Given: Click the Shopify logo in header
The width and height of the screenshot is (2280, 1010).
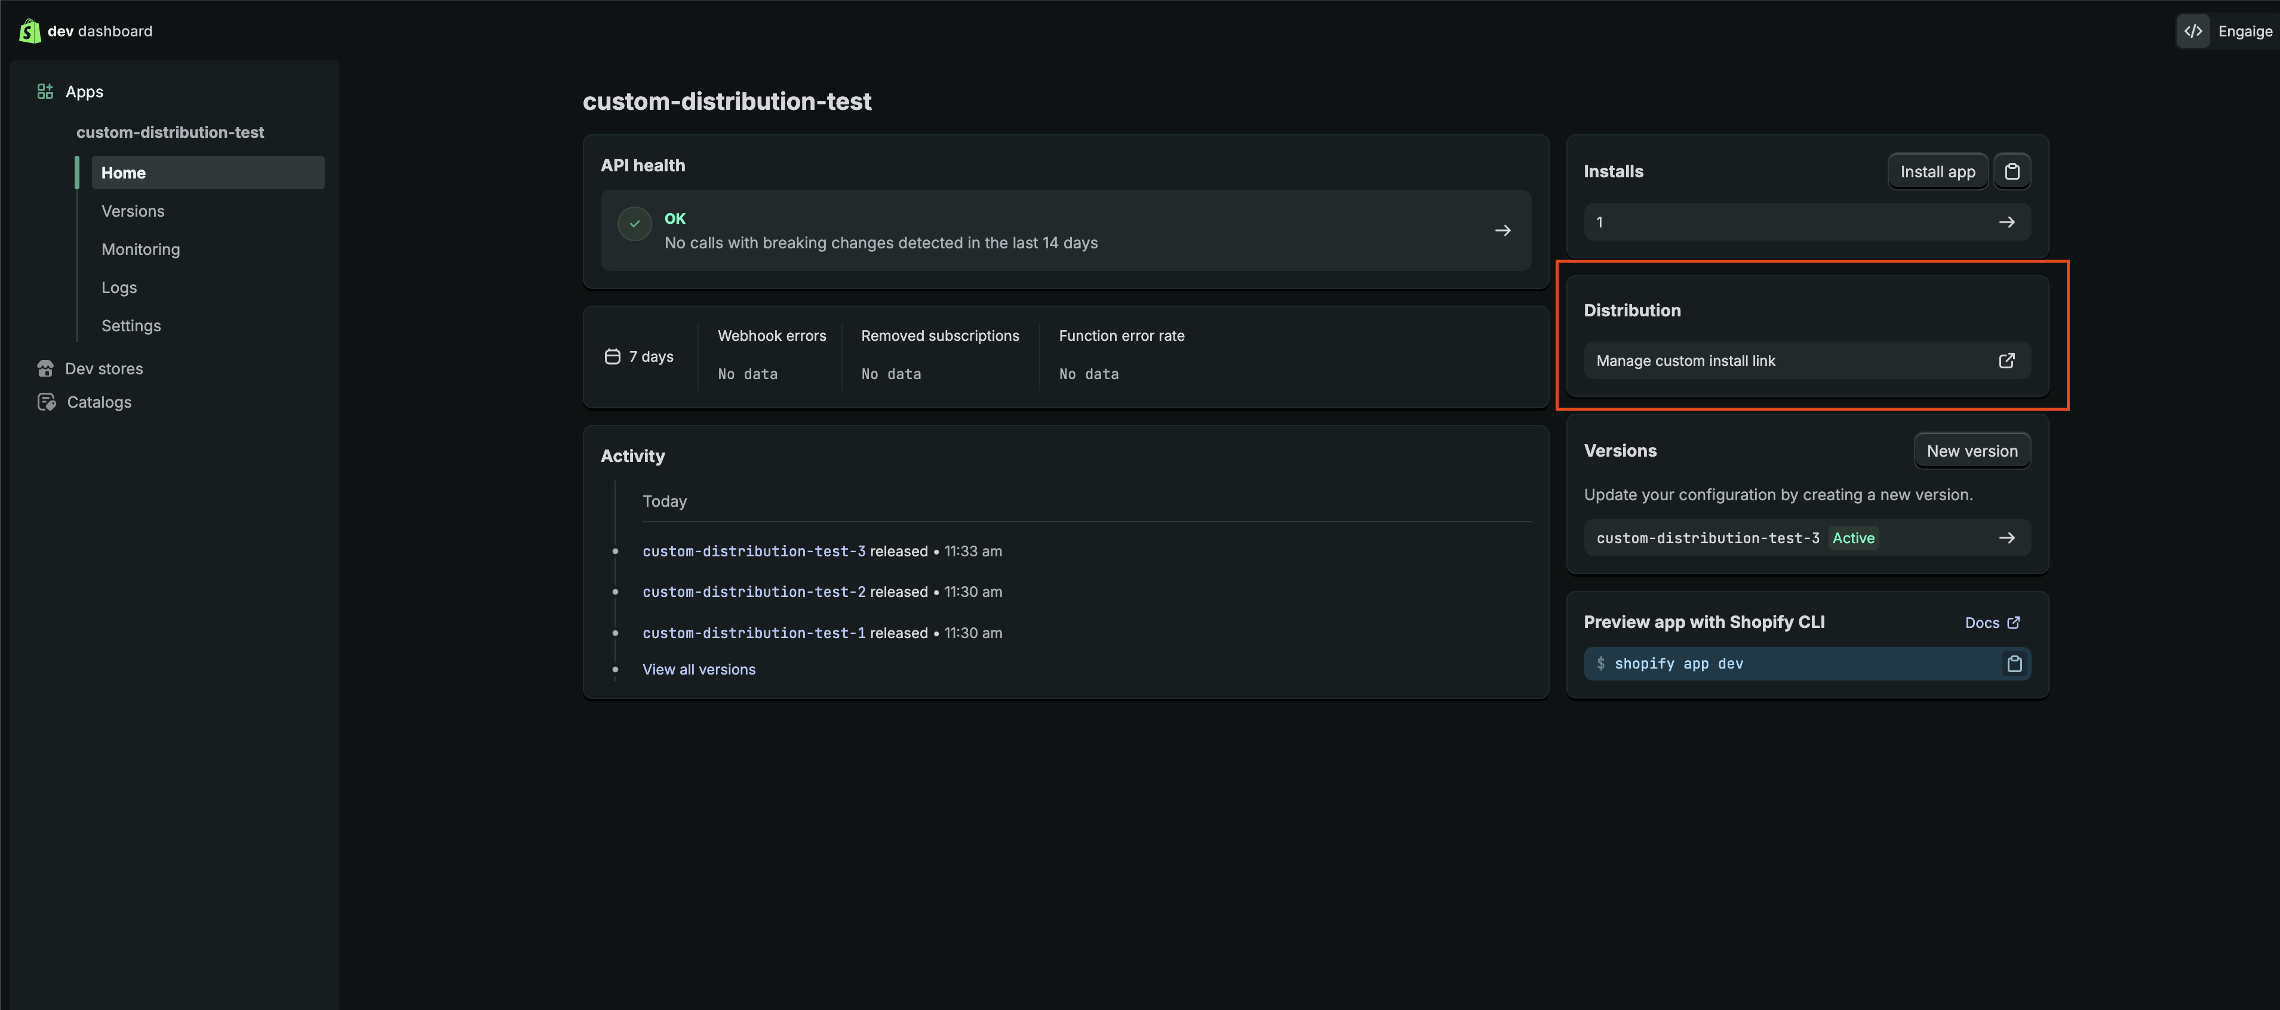Looking at the screenshot, I should click(29, 31).
